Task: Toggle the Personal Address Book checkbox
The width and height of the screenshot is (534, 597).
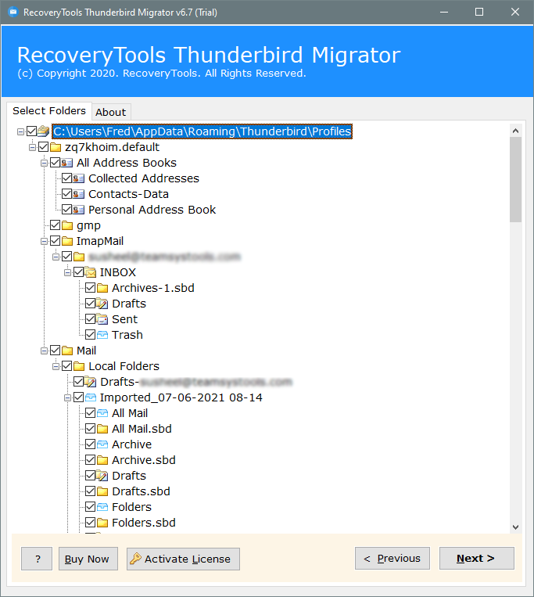Action: [x=67, y=210]
